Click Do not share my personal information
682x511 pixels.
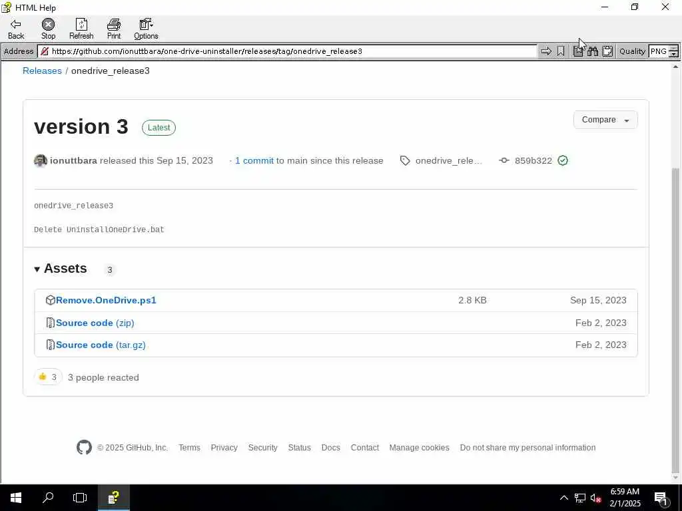tap(527, 448)
